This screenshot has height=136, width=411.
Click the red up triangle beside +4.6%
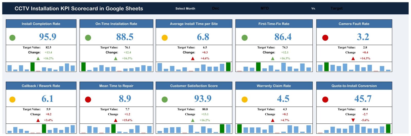point(193,59)
